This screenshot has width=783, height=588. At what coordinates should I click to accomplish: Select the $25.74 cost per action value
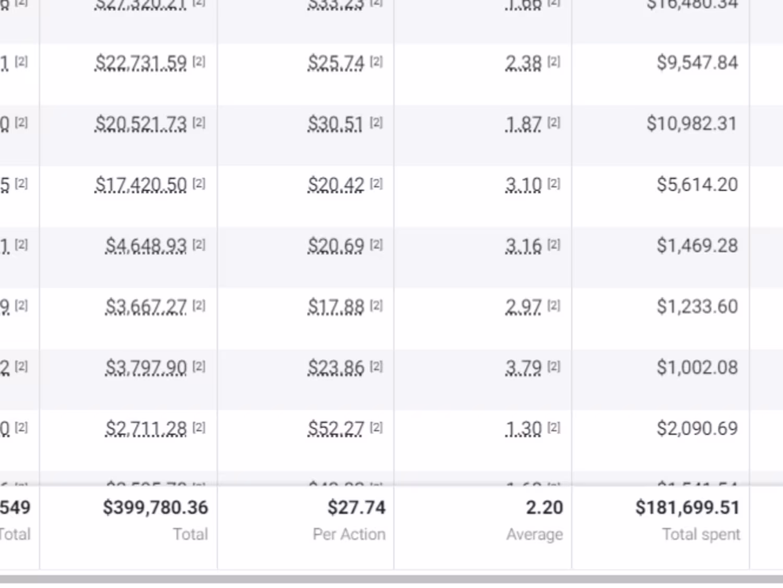pos(336,63)
